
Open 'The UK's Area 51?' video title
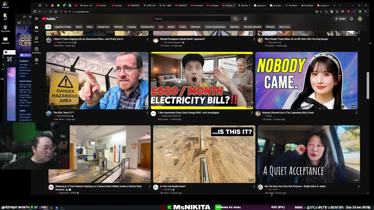[63, 113]
